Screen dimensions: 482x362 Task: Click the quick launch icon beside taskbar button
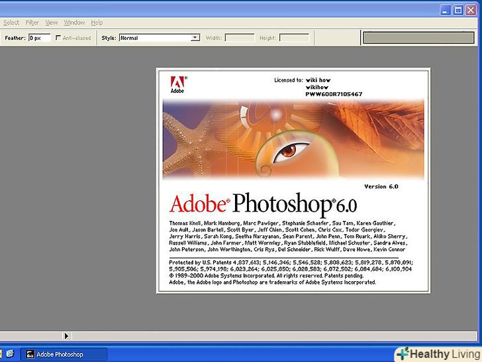click(11, 355)
